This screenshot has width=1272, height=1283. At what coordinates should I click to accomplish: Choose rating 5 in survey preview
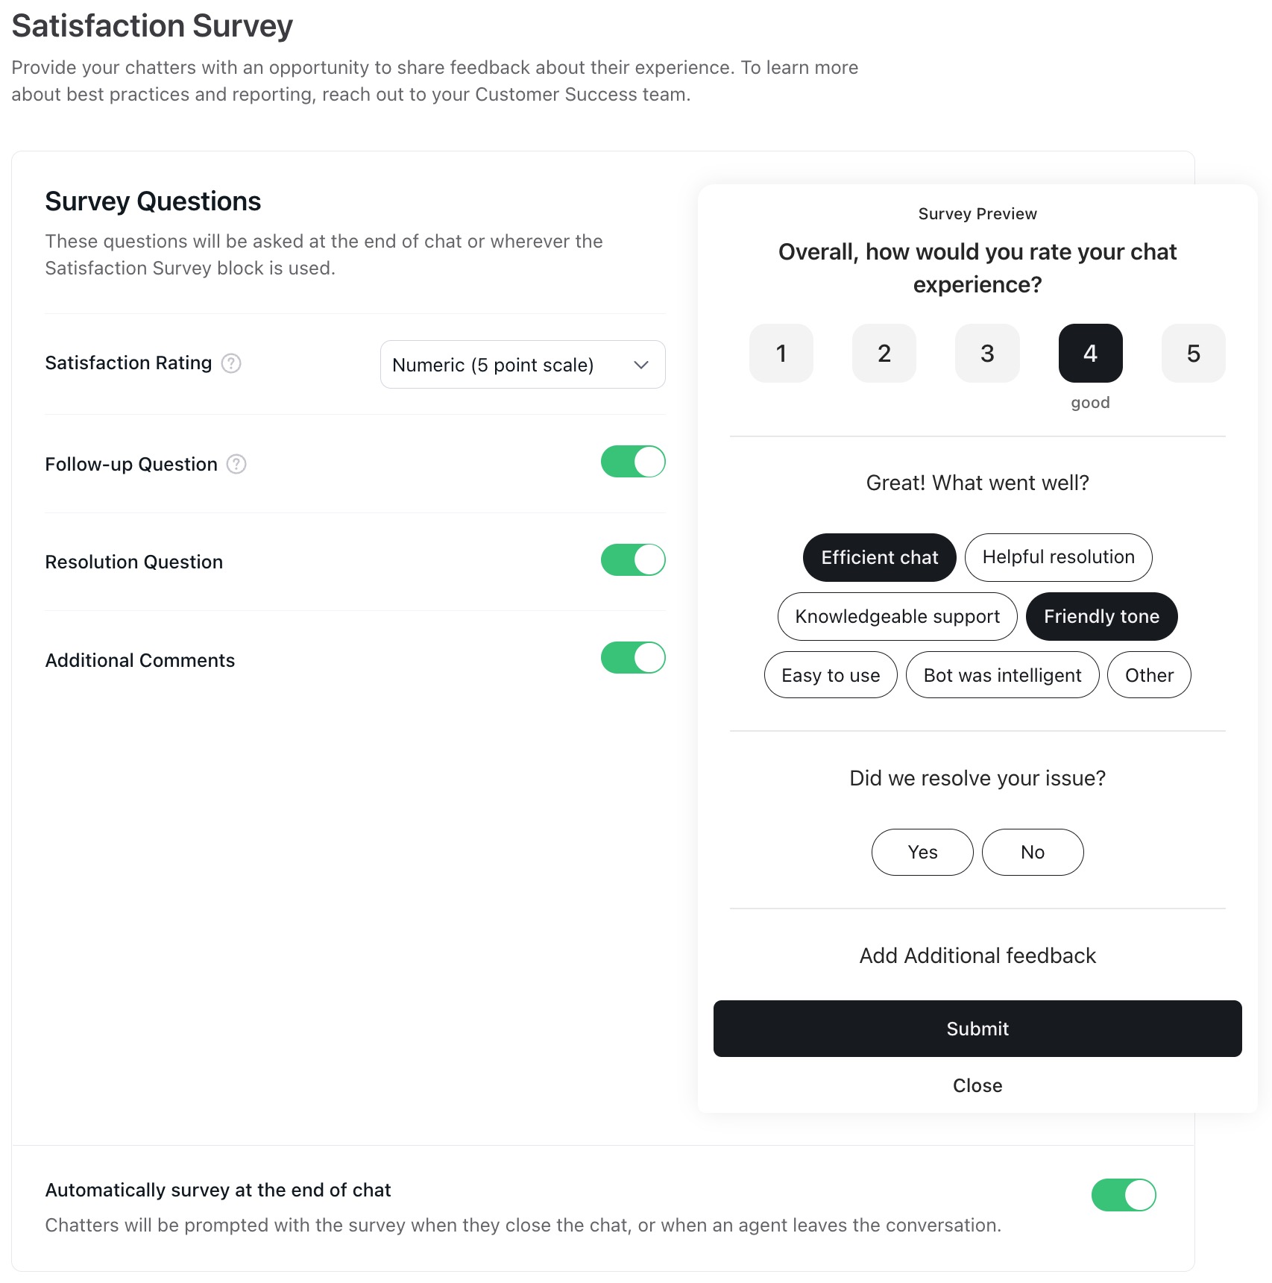click(x=1193, y=354)
